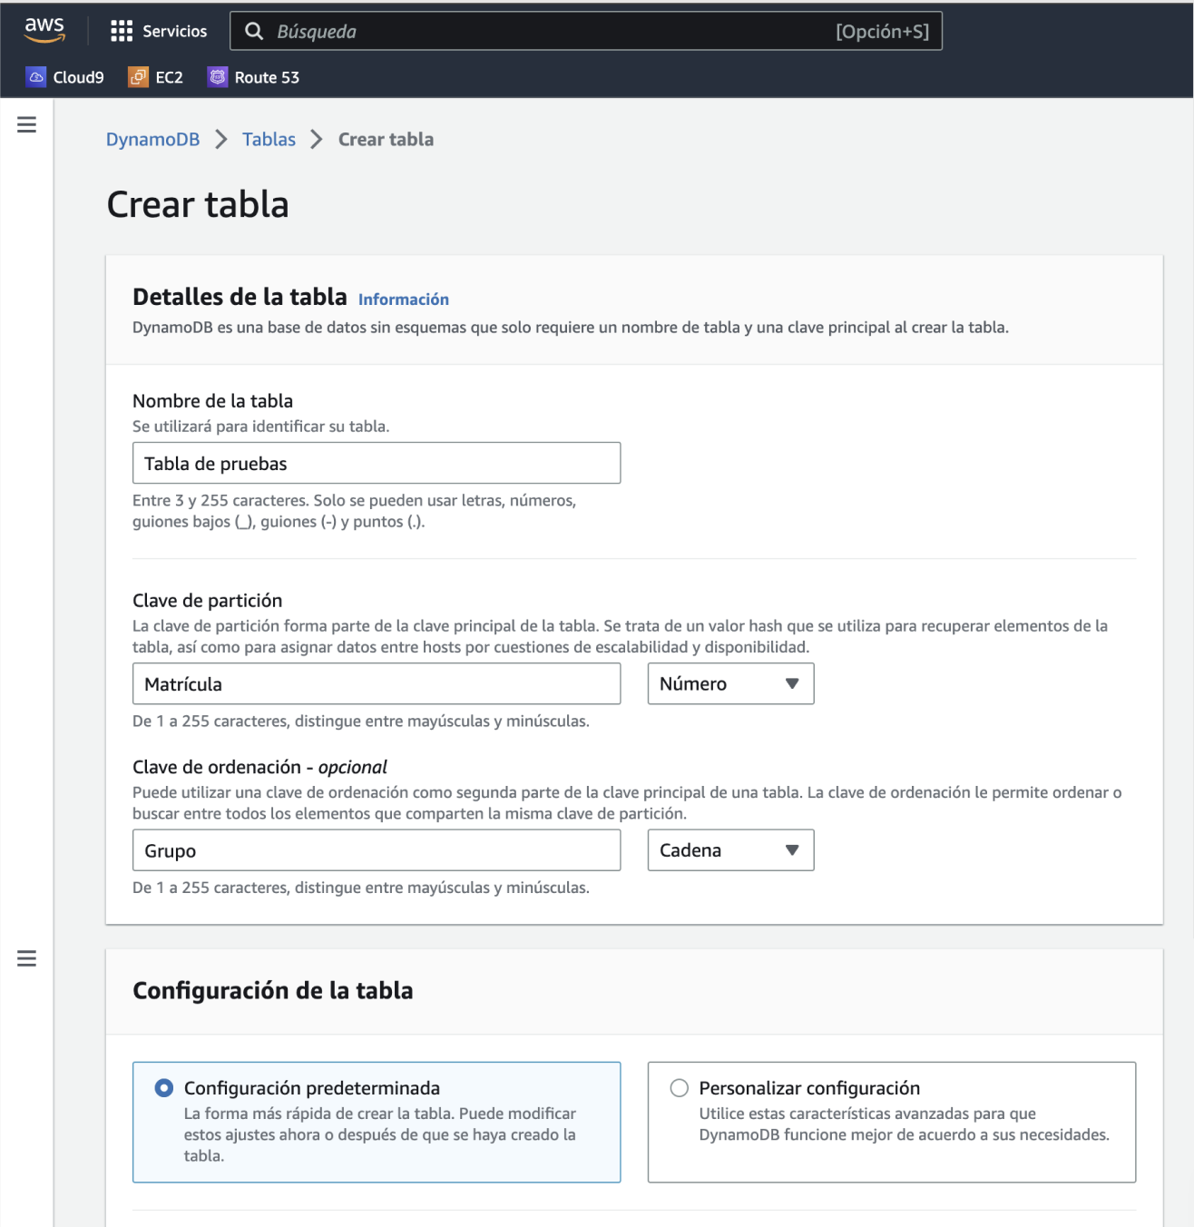Click the Servicios menu label
The image size is (1194, 1227).
click(x=175, y=31)
